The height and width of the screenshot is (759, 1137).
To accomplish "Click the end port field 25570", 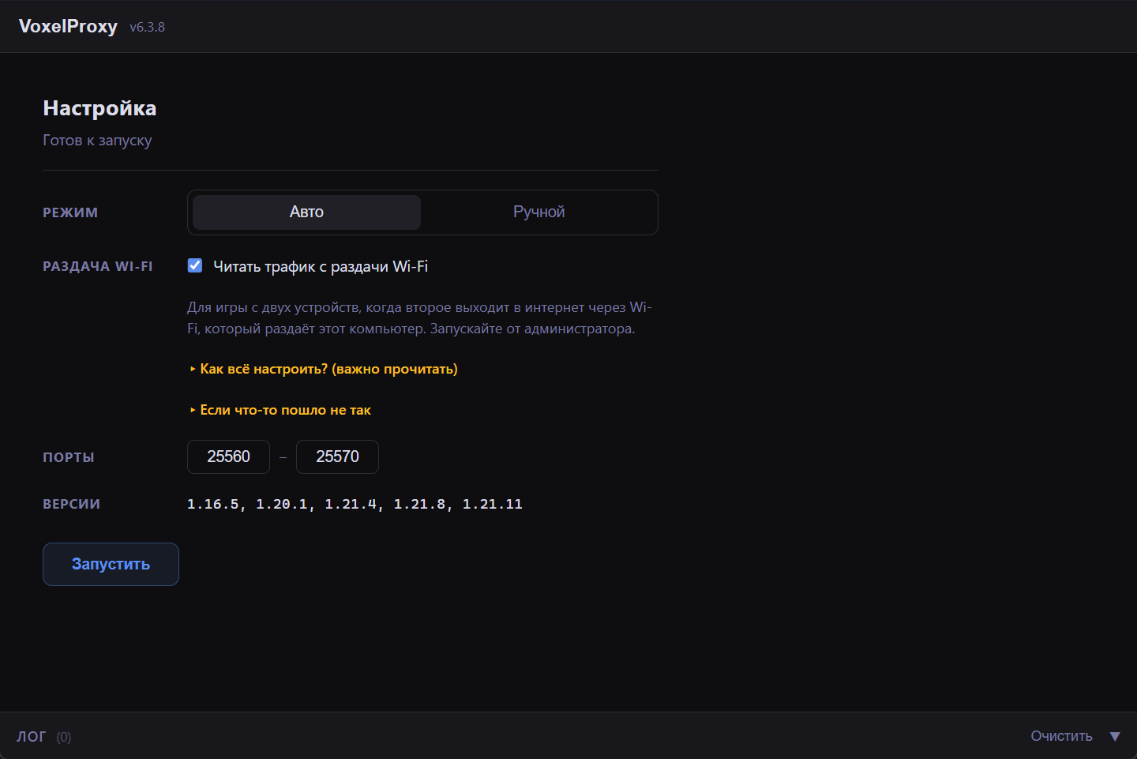I will coord(337,457).
